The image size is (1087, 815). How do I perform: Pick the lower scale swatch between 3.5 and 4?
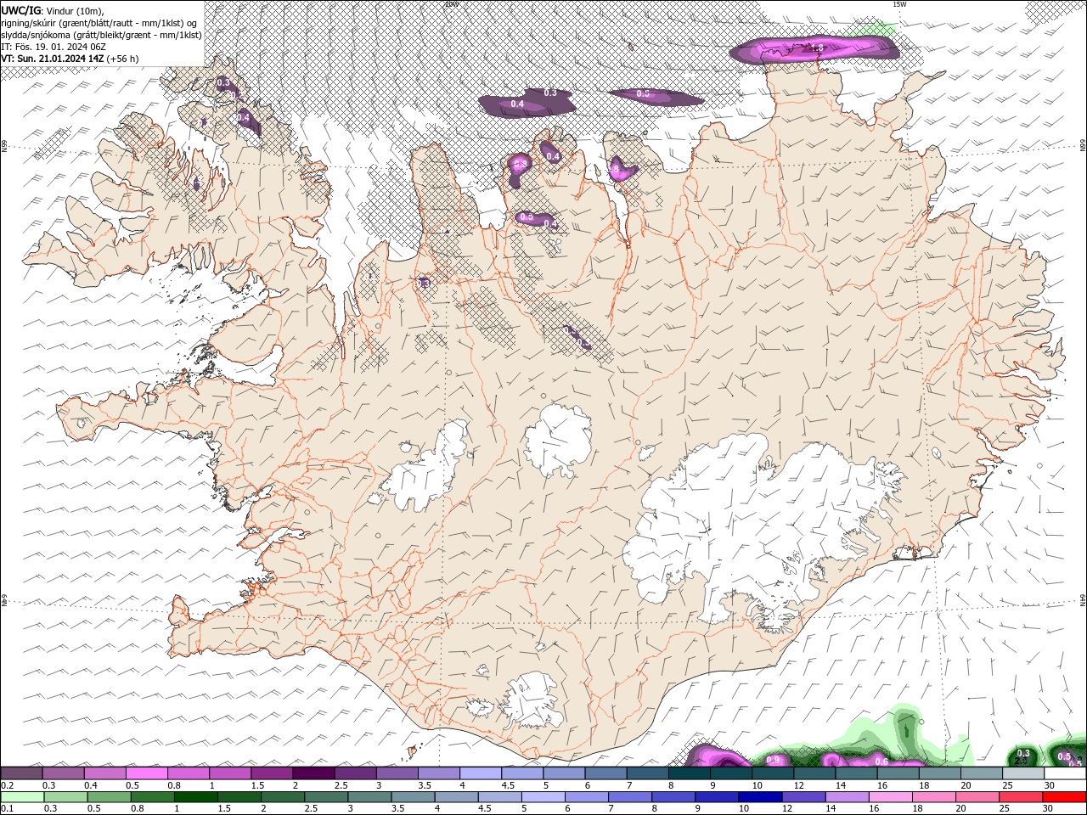coord(412,797)
